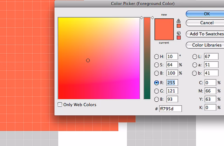Click the Y yellow field showing 63
This screenshot has height=146, width=224.
(210, 99)
